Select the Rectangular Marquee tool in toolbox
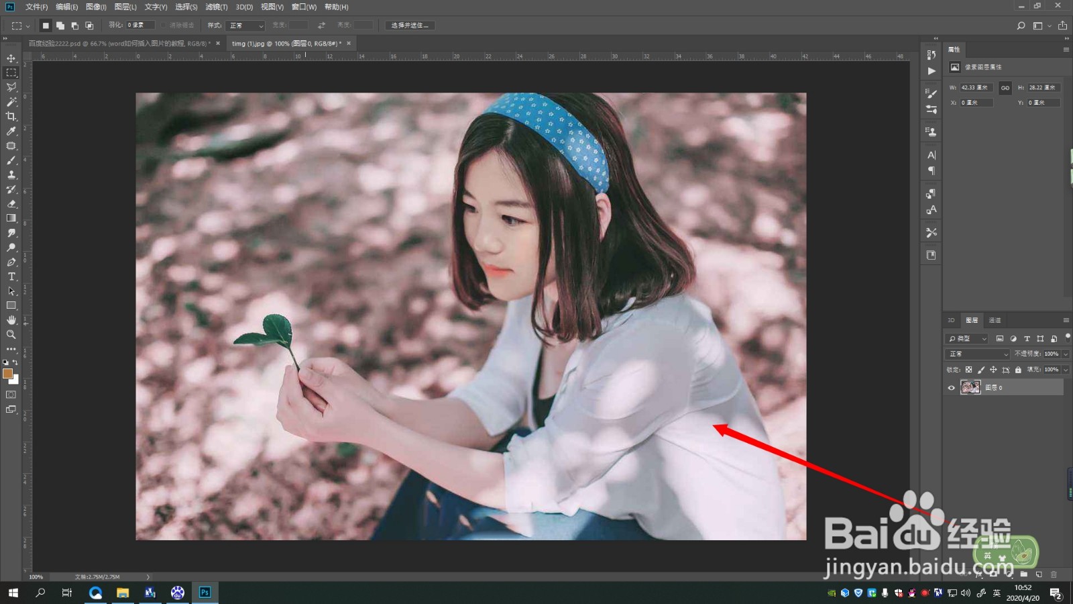Screen dimensions: 1073x604 pos(11,72)
